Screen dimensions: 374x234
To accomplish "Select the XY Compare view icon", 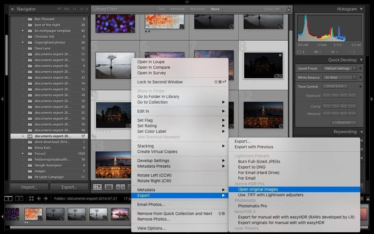I will [x=120, y=187].
